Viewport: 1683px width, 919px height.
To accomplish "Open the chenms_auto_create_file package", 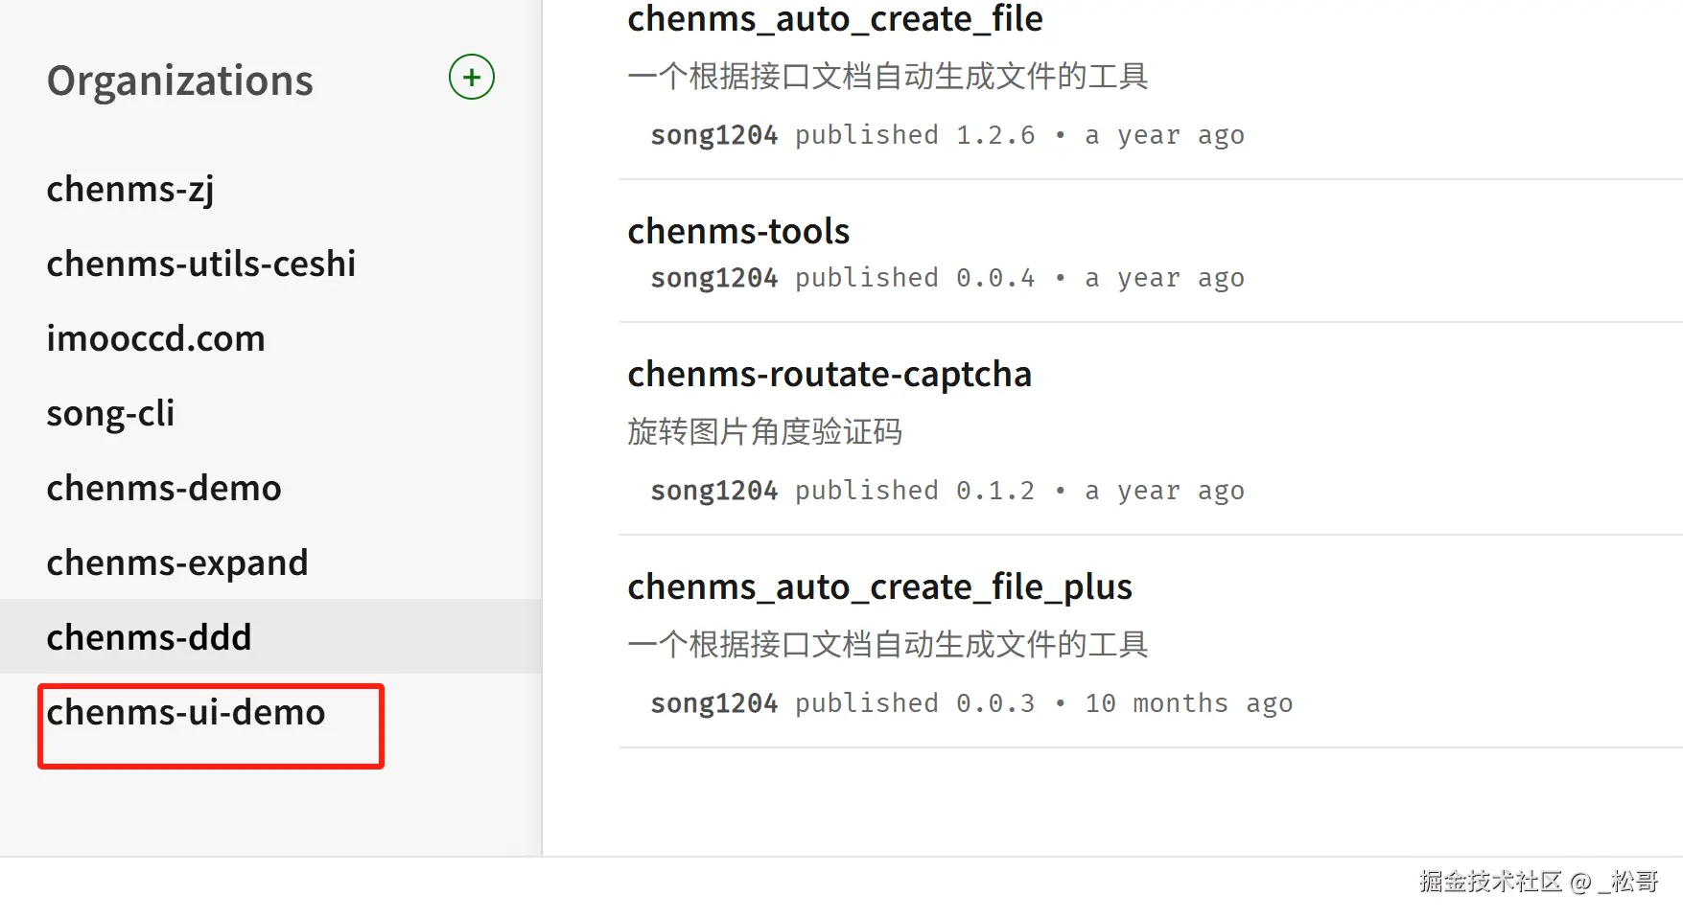I will click(834, 19).
